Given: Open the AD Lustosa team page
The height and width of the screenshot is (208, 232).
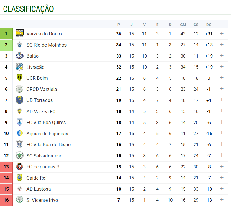Looking at the screenshot, I should click(39, 189).
